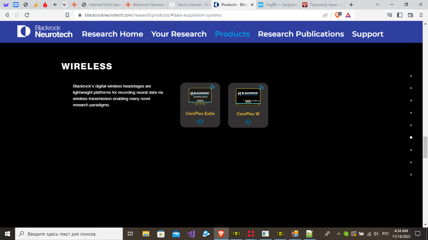Share this page via share icon
The width and height of the screenshot is (428, 240).
pyautogui.click(x=325, y=15)
